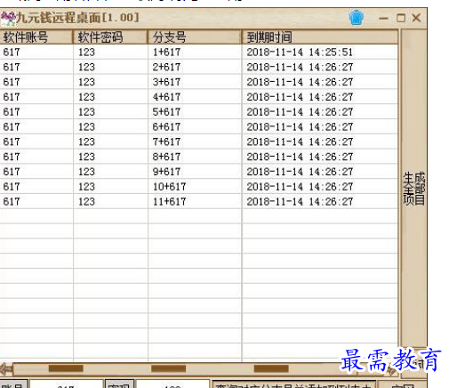449x388 pixels.
Task: Sort by the 软件账号 column header
Action: pos(36,37)
